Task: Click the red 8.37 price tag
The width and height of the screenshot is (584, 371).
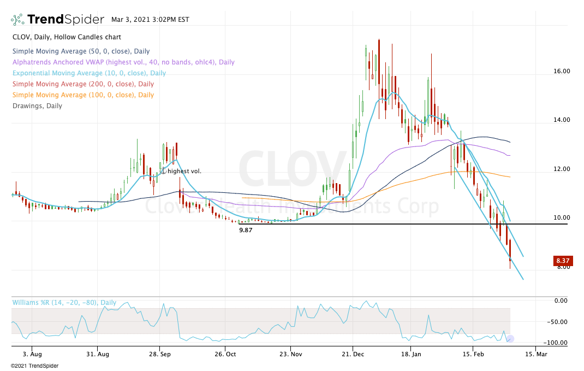Action: click(563, 261)
